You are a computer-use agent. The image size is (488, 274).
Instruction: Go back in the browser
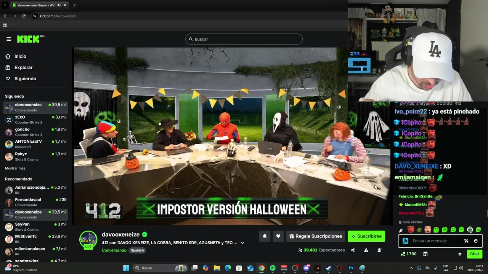(5, 16)
